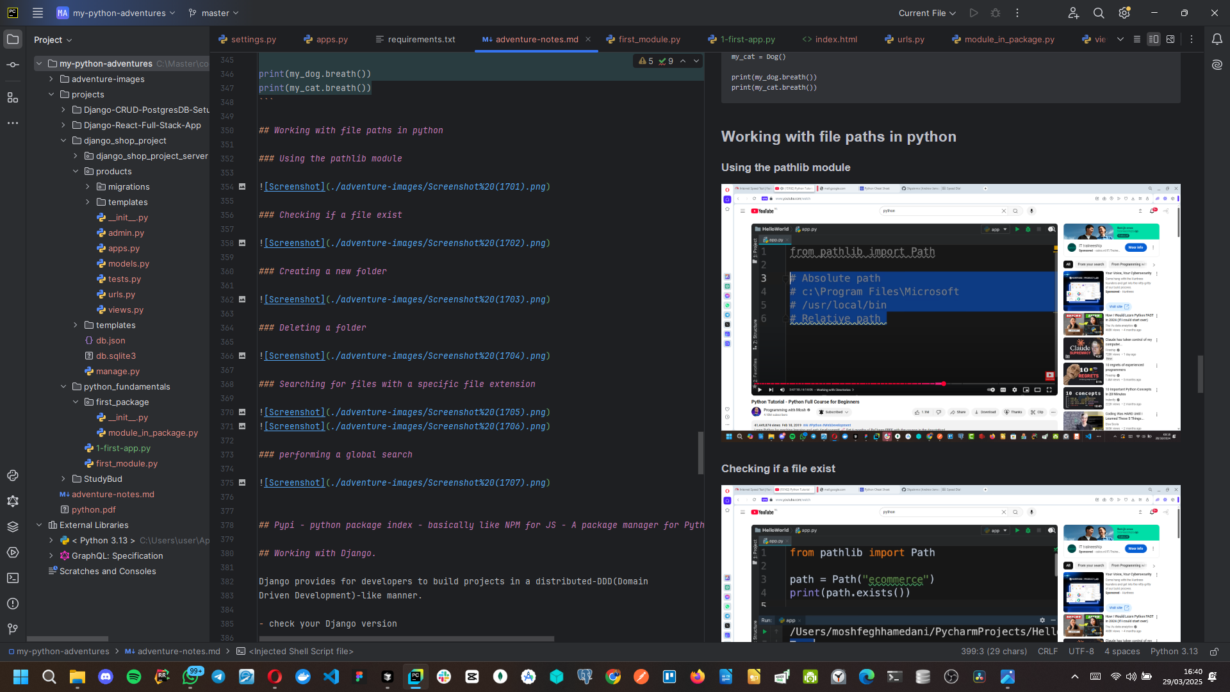The image size is (1230, 692).
Task: Click the UTF-8 encoding indicator
Action: (x=1081, y=652)
